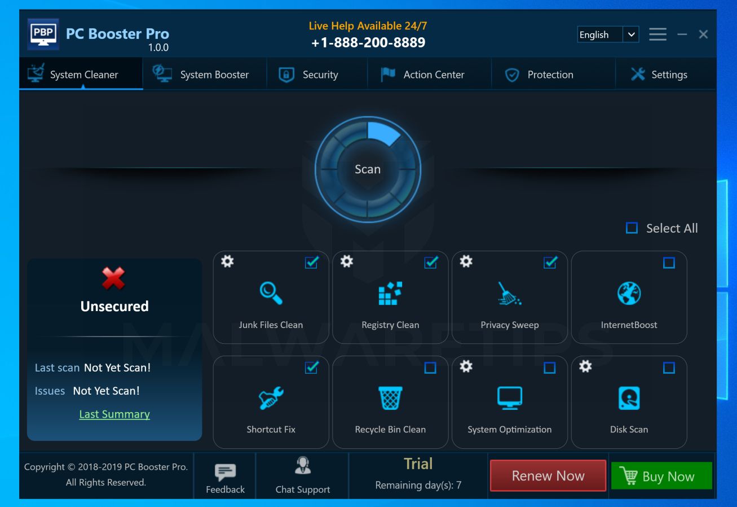The width and height of the screenshot is (737, 507).
Task: Uncheck the Junk Files Clean checkbox
Action: point(311,263)
